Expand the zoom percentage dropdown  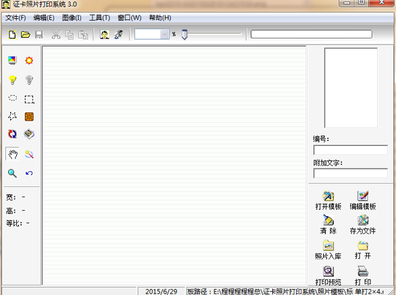point(164,34)
